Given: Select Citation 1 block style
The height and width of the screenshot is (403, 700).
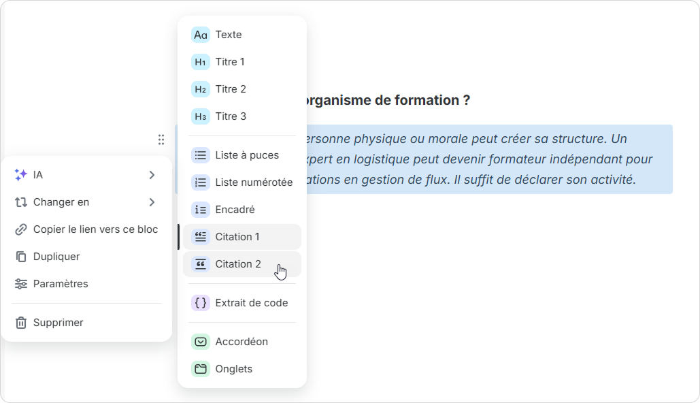Looking at the screenshot, I should pos(237,237).
